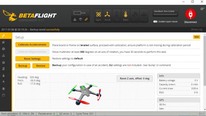Click Port utilization status bar entry
206x116 pixels.
pos(18,114)
